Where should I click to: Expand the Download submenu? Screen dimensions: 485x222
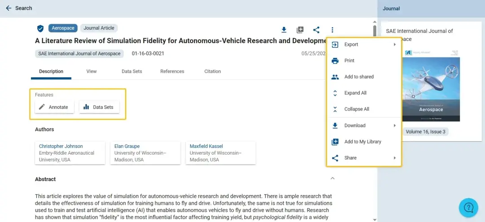point(364,125)
